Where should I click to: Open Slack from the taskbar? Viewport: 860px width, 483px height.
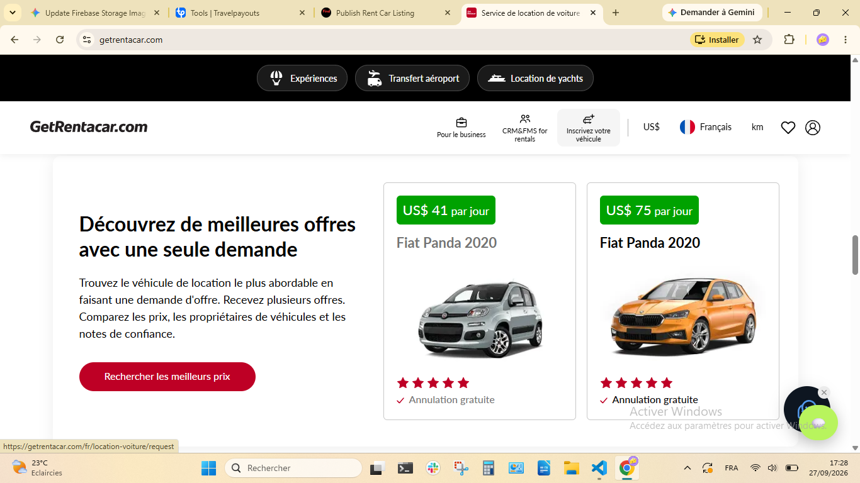tap(433, 468)
